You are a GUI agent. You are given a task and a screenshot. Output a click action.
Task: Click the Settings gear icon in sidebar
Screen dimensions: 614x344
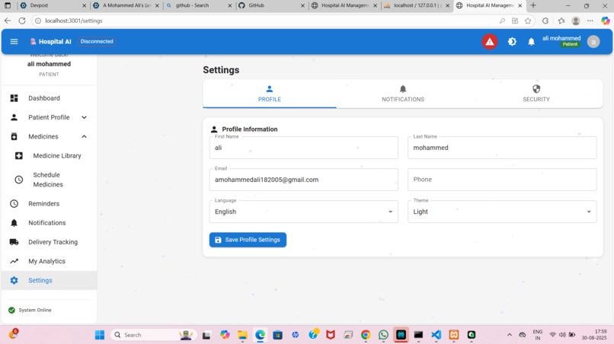tap(14, 280)
